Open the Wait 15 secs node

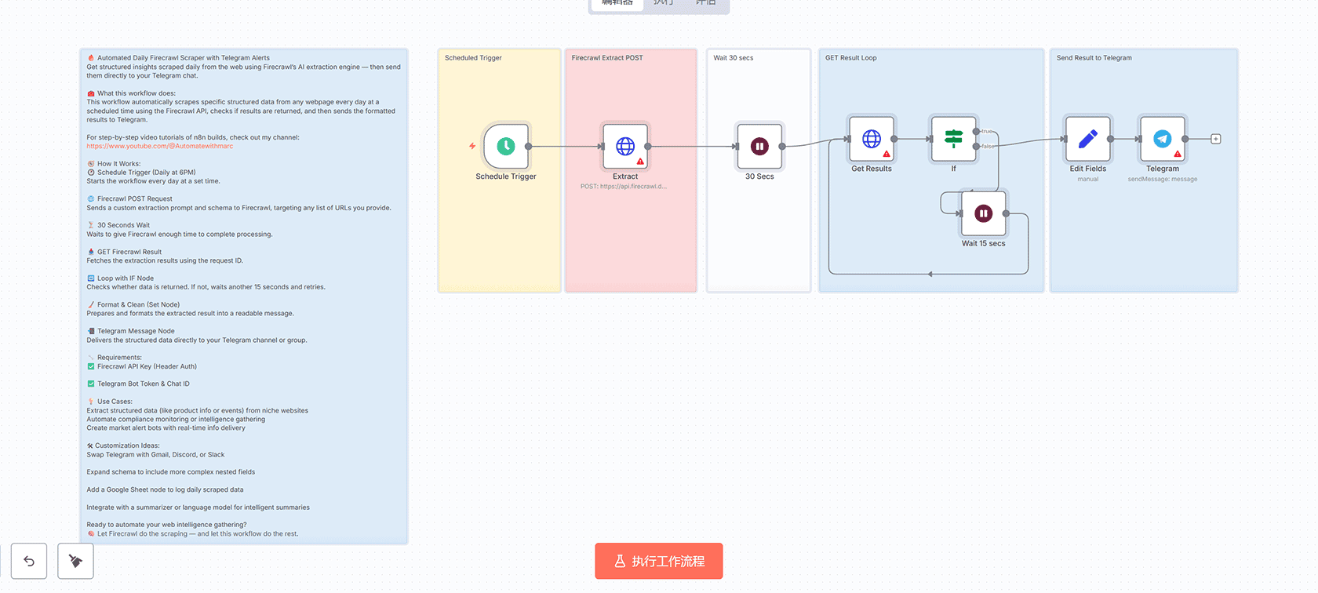[x=983, y=213]
